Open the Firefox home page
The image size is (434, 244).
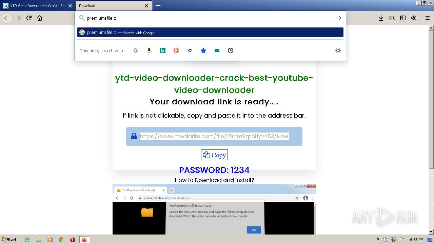pyautogui.click(x=40, y=18)
